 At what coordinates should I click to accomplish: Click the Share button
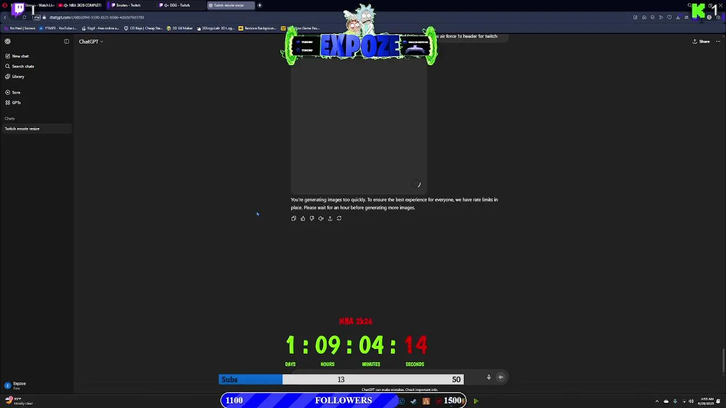[701, 41]
